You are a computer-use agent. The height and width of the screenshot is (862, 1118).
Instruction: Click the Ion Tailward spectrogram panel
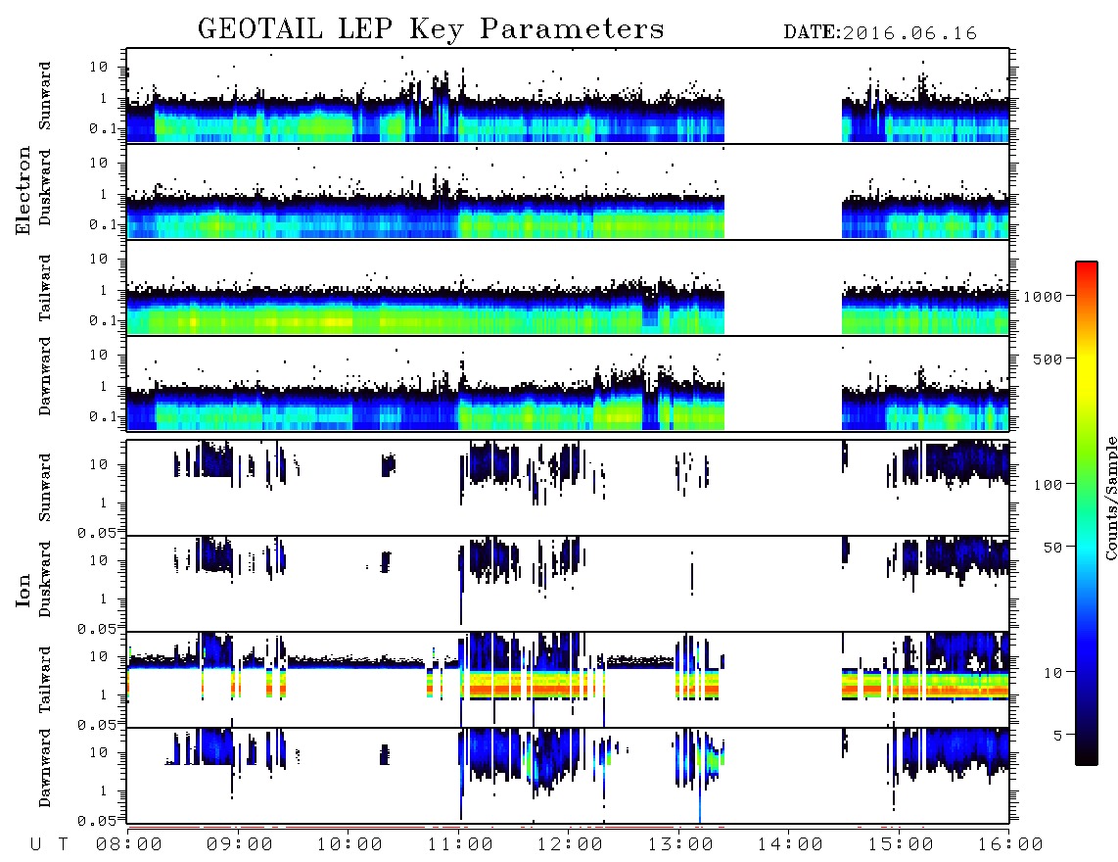tap(568, 680)
